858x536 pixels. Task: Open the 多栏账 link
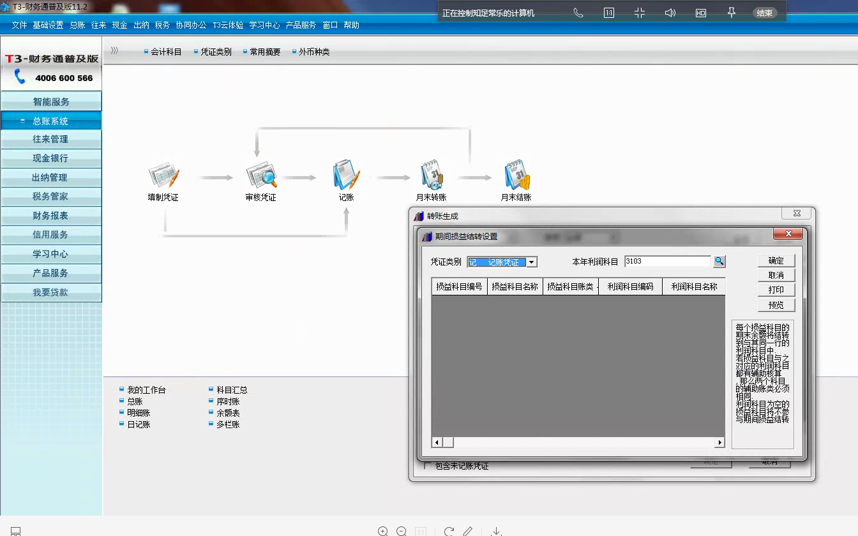228,424
